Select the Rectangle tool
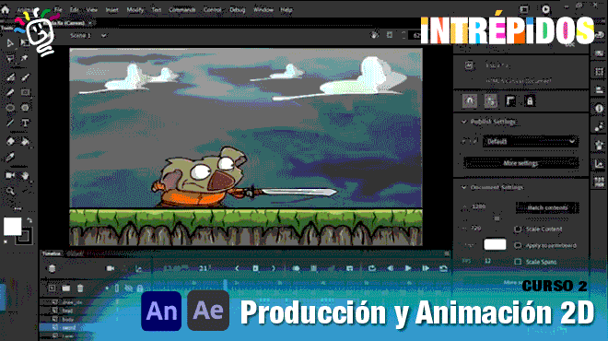The height and width of the screenshot is (341, 608). [25, 92]
